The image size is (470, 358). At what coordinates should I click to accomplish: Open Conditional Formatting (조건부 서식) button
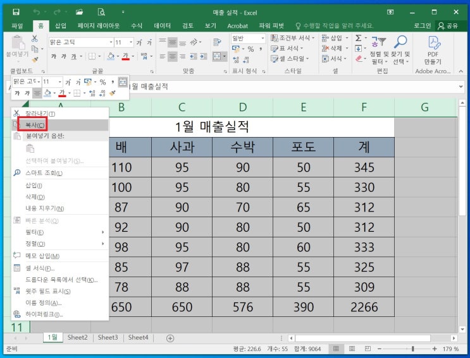(x=291, y=39)
